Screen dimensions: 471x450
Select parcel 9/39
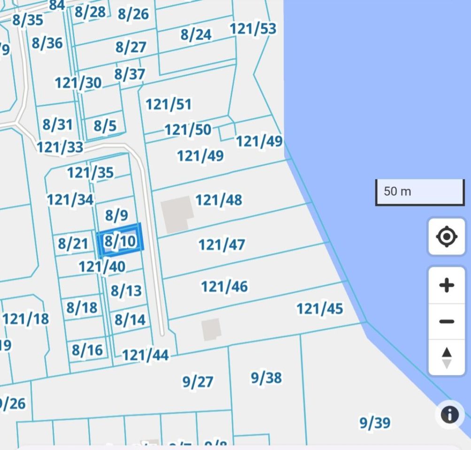(x=375, y=423)
